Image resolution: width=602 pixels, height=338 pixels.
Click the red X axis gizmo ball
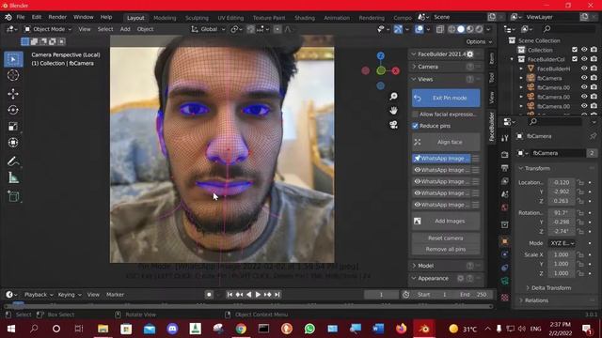(395, 71)
